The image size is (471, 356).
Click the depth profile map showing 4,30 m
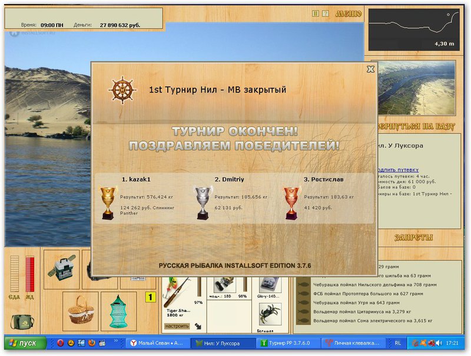414,29
